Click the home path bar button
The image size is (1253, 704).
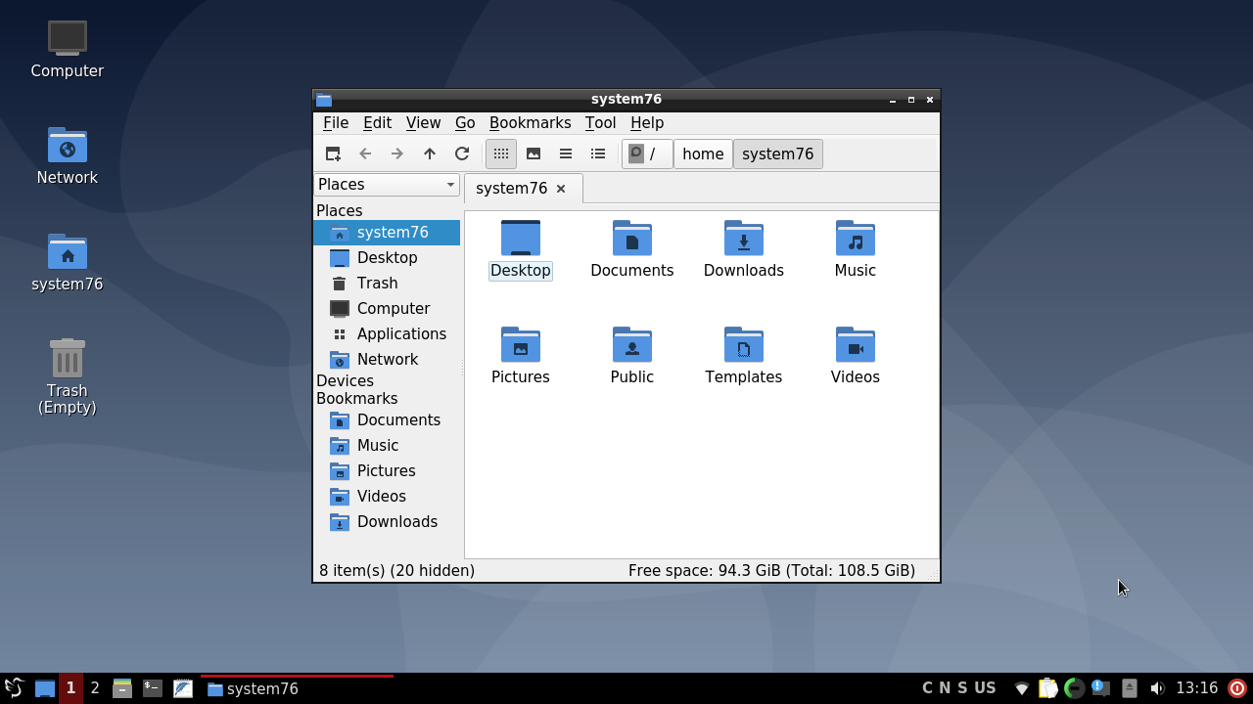pos(703,154)
